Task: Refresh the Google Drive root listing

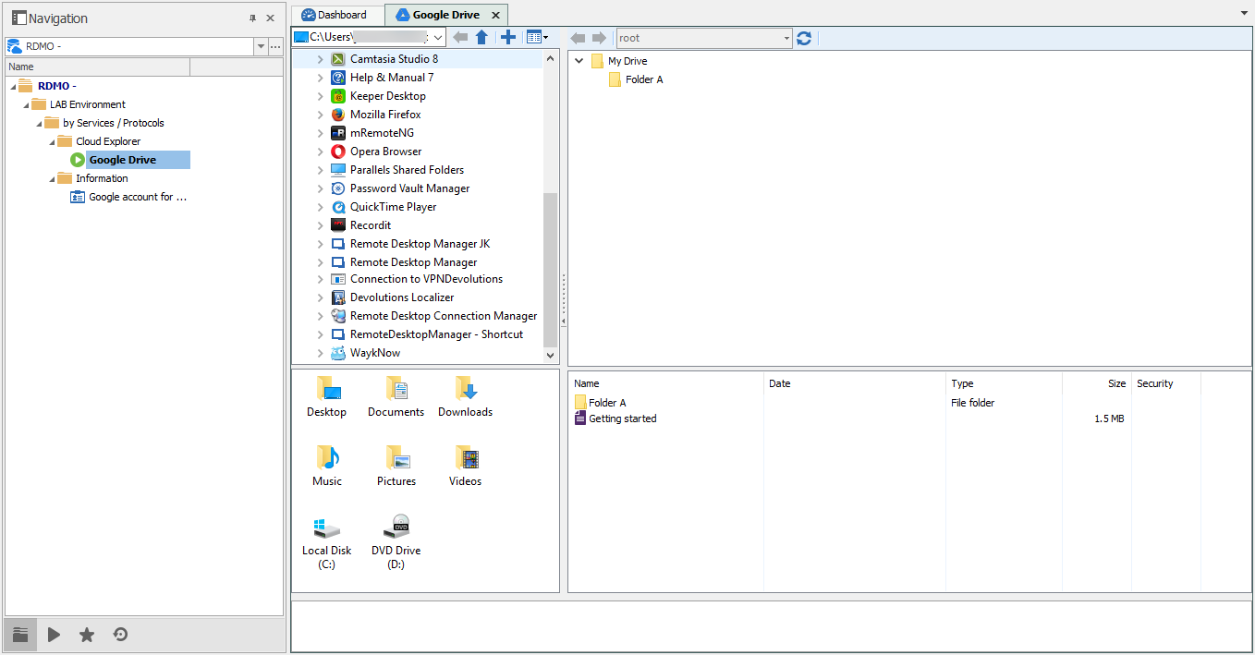Action: click(804, 38)
